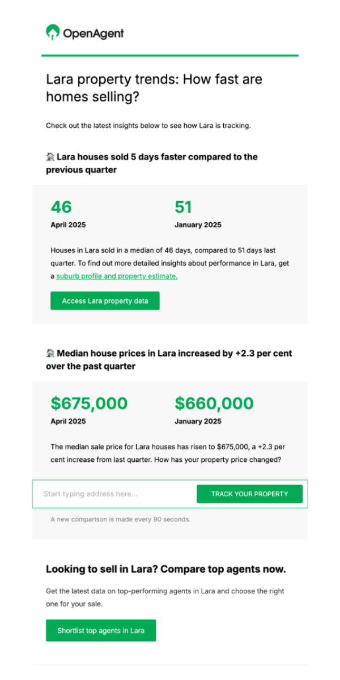Click 'January 2025' label under 51
340x680 pixels.
tap(198, 225)
